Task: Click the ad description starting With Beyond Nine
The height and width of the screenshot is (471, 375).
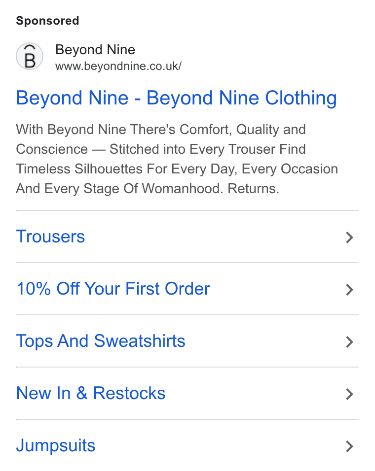Action: click(x=177, y=159)
